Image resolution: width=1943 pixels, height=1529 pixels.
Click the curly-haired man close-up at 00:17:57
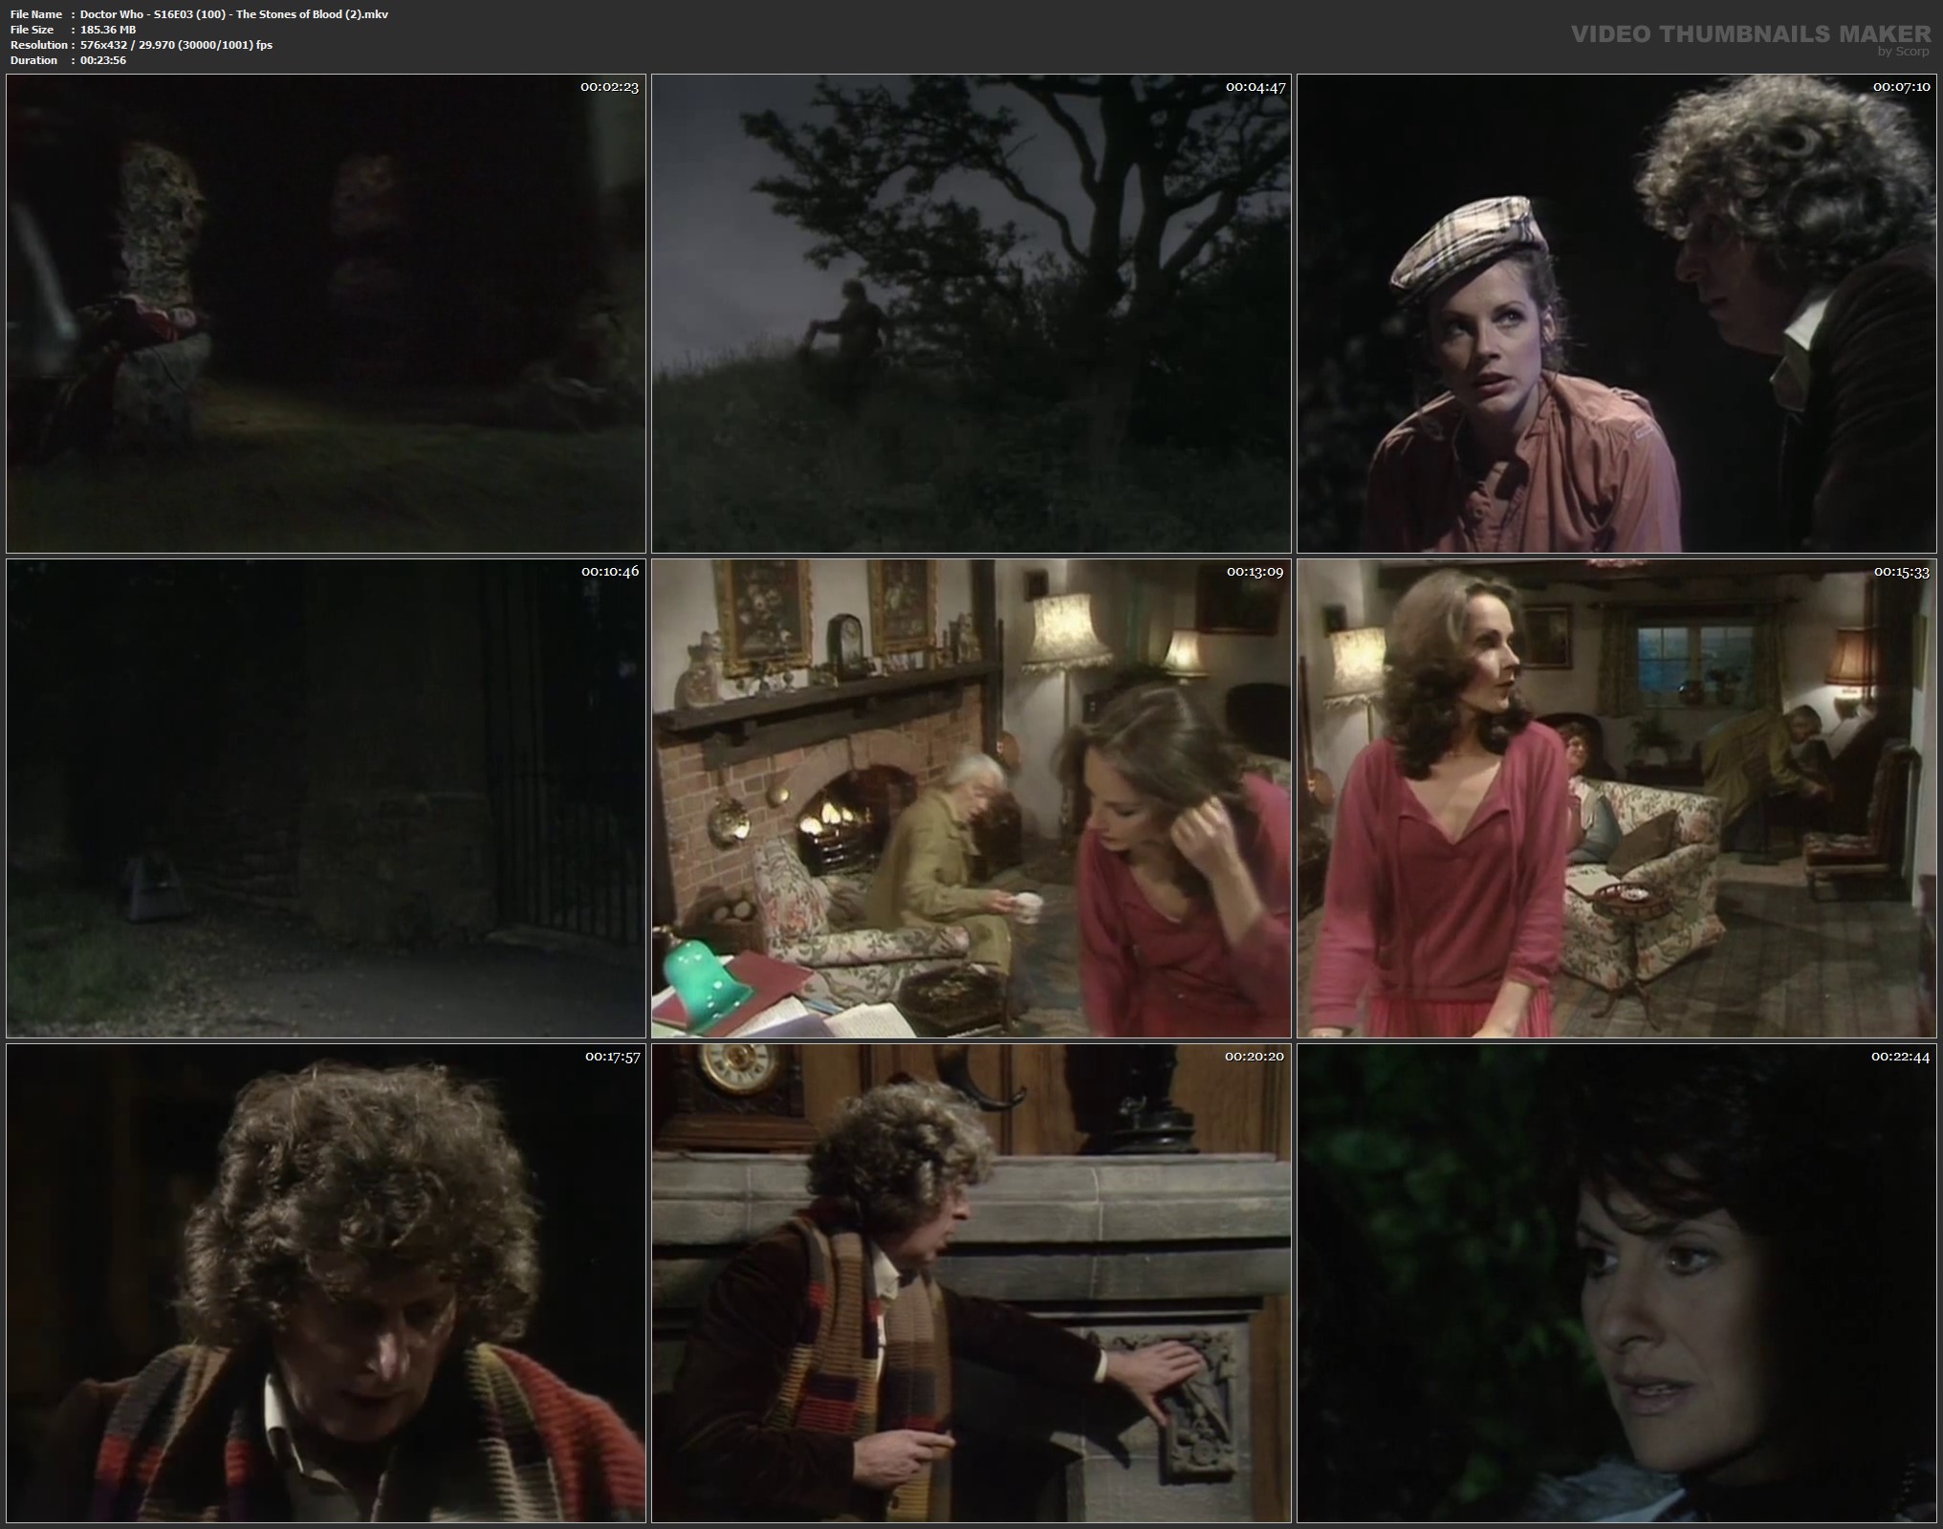point(325,1283)
